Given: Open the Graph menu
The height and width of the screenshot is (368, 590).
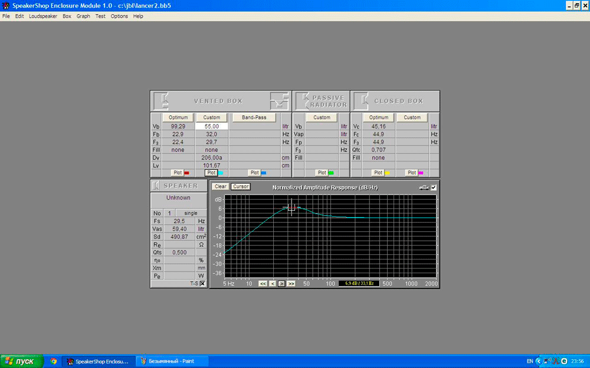Looking at the screenshot, I should [83, 16].
